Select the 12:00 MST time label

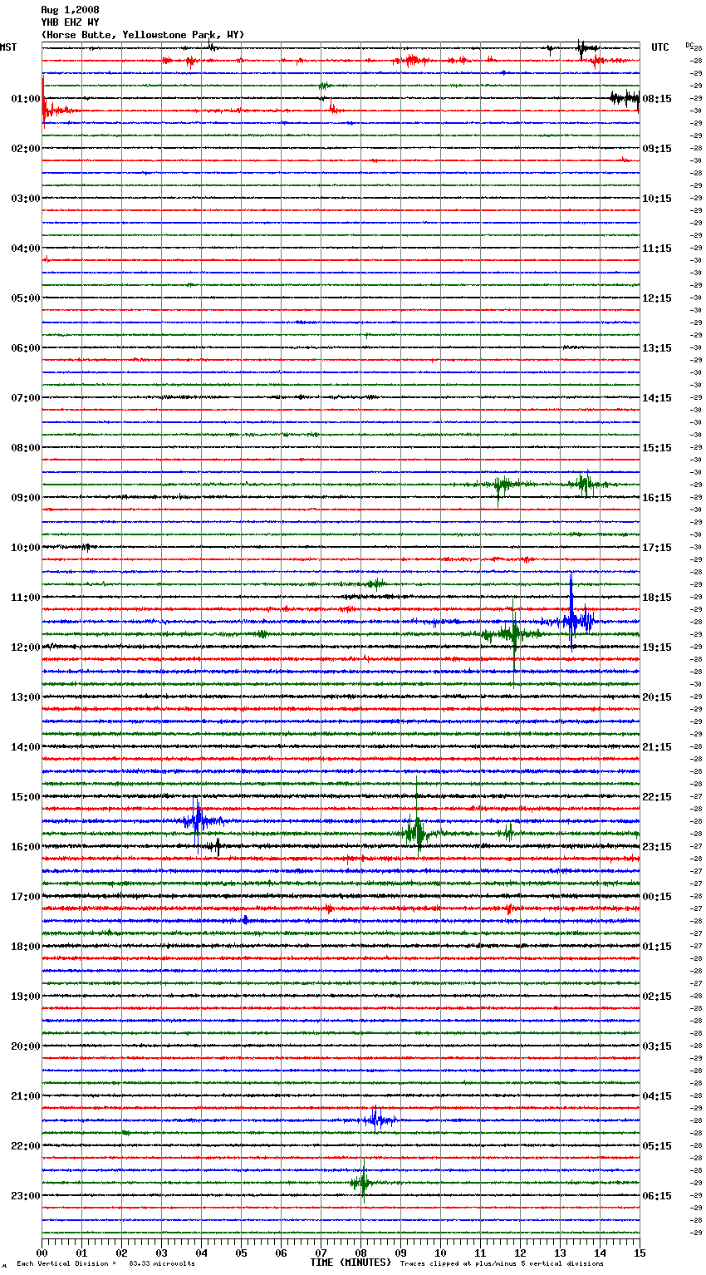pos(26,647)
